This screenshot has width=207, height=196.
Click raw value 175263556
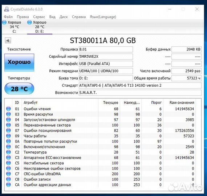pos(184,131)
